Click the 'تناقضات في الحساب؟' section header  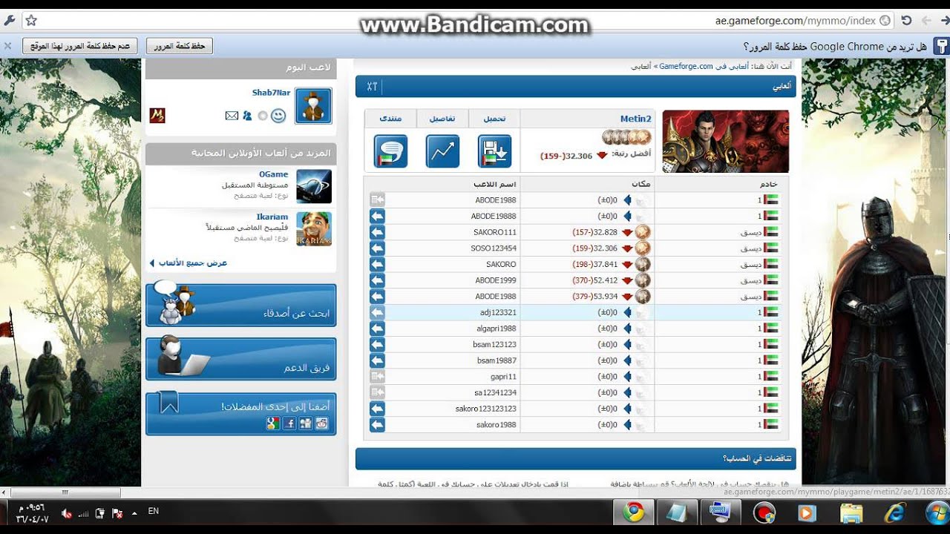click(x=756, y=458)
